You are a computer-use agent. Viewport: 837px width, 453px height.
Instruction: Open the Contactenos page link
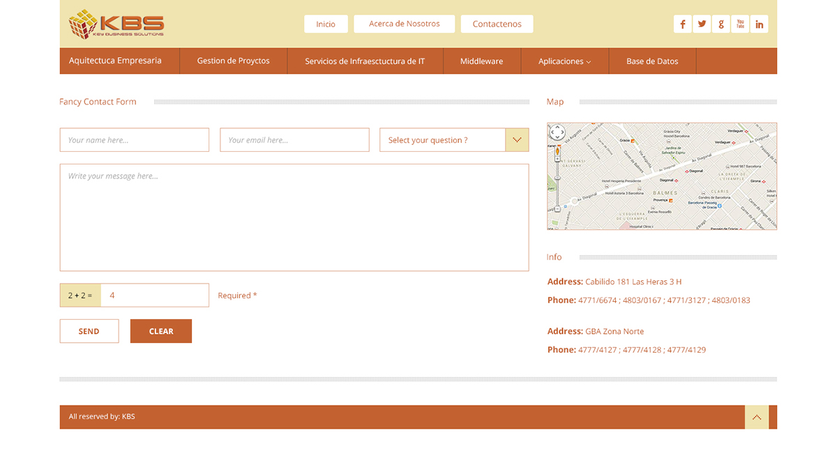(497, 24)
